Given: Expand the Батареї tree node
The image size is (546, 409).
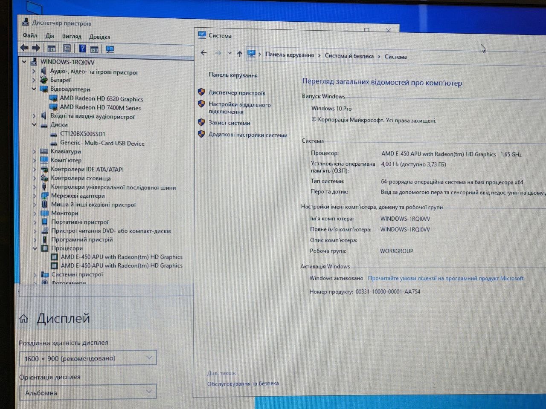Looking at the screenshot, I should pos(34,80).
